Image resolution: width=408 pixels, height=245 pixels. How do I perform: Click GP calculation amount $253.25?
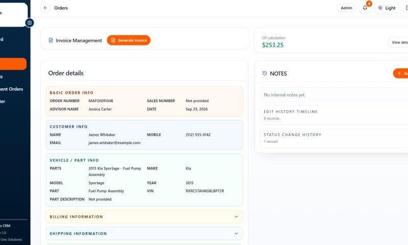[x=273, y=45]
